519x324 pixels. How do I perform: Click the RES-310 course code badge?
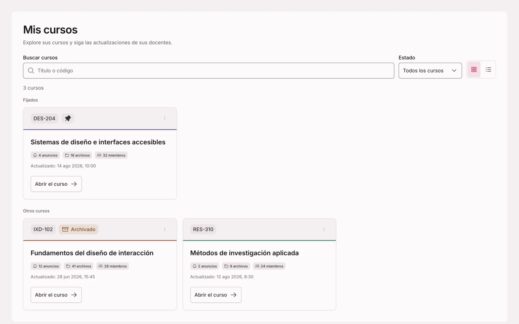pyautogui.click(x=203, y=229)
